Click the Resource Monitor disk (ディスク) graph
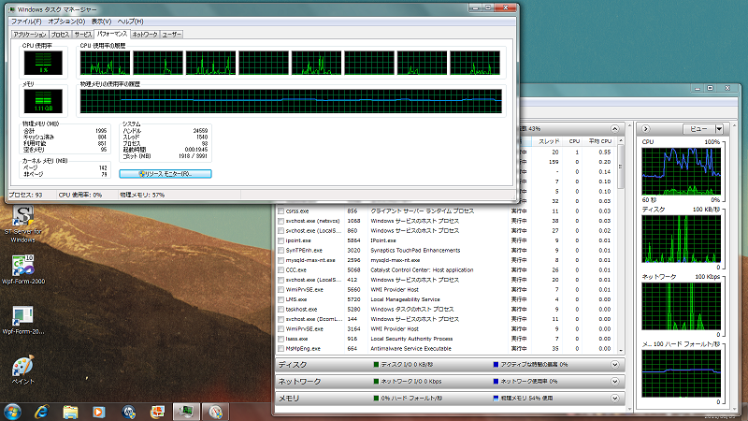 point(681,239)
